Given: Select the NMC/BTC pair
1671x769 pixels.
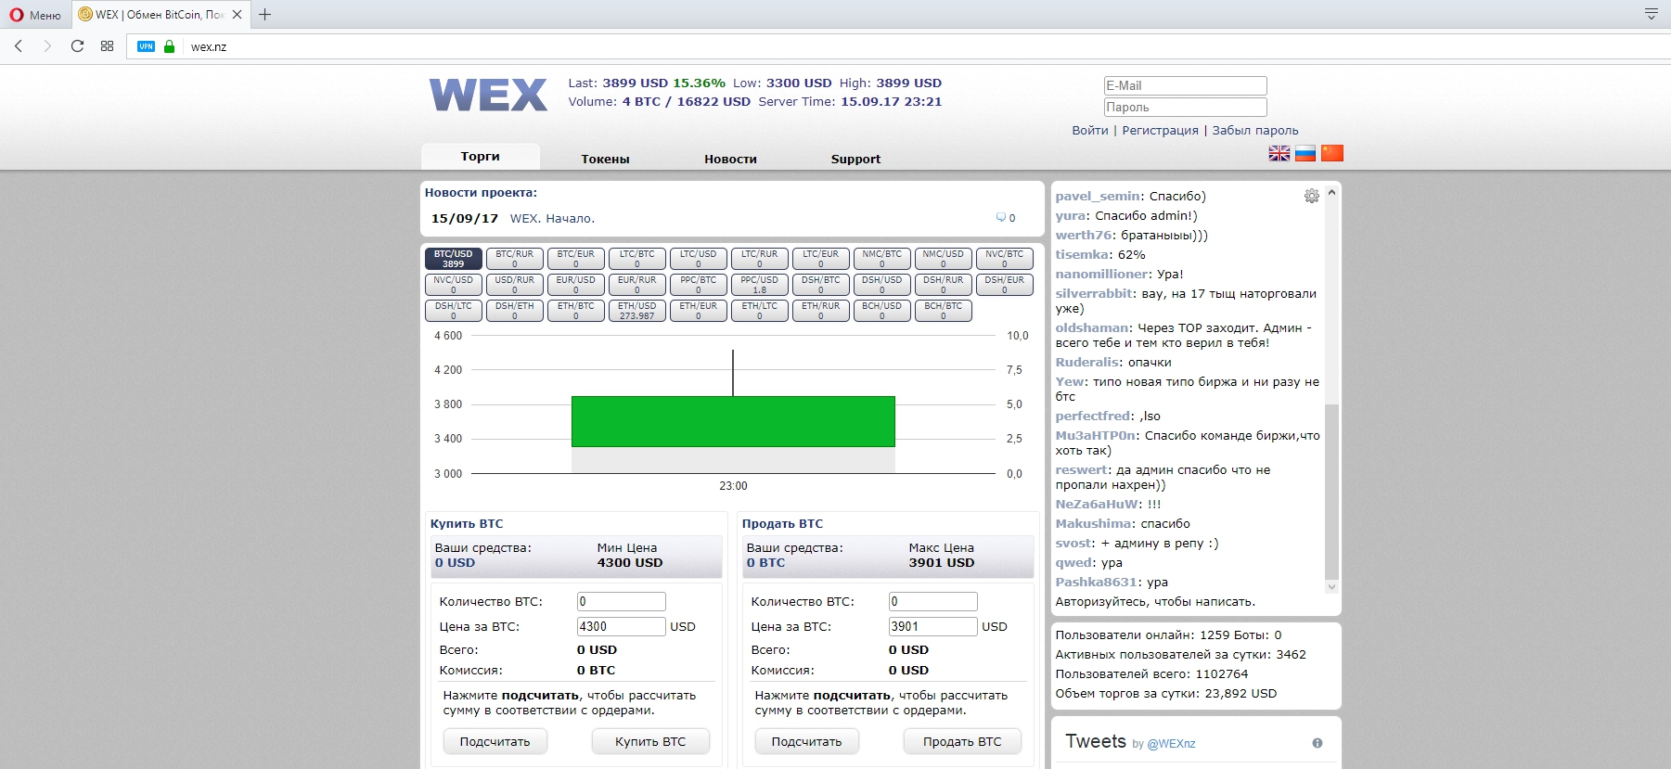Looking at the screenshot, I should tap(882, 259).
